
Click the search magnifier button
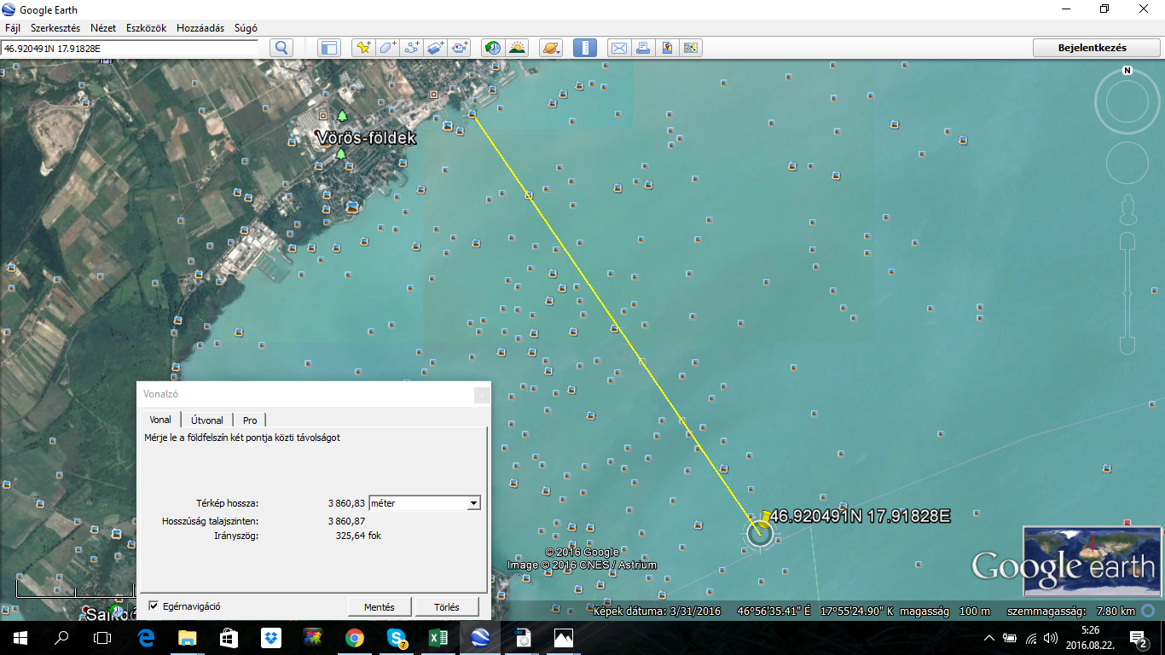(x=281, y=48)
